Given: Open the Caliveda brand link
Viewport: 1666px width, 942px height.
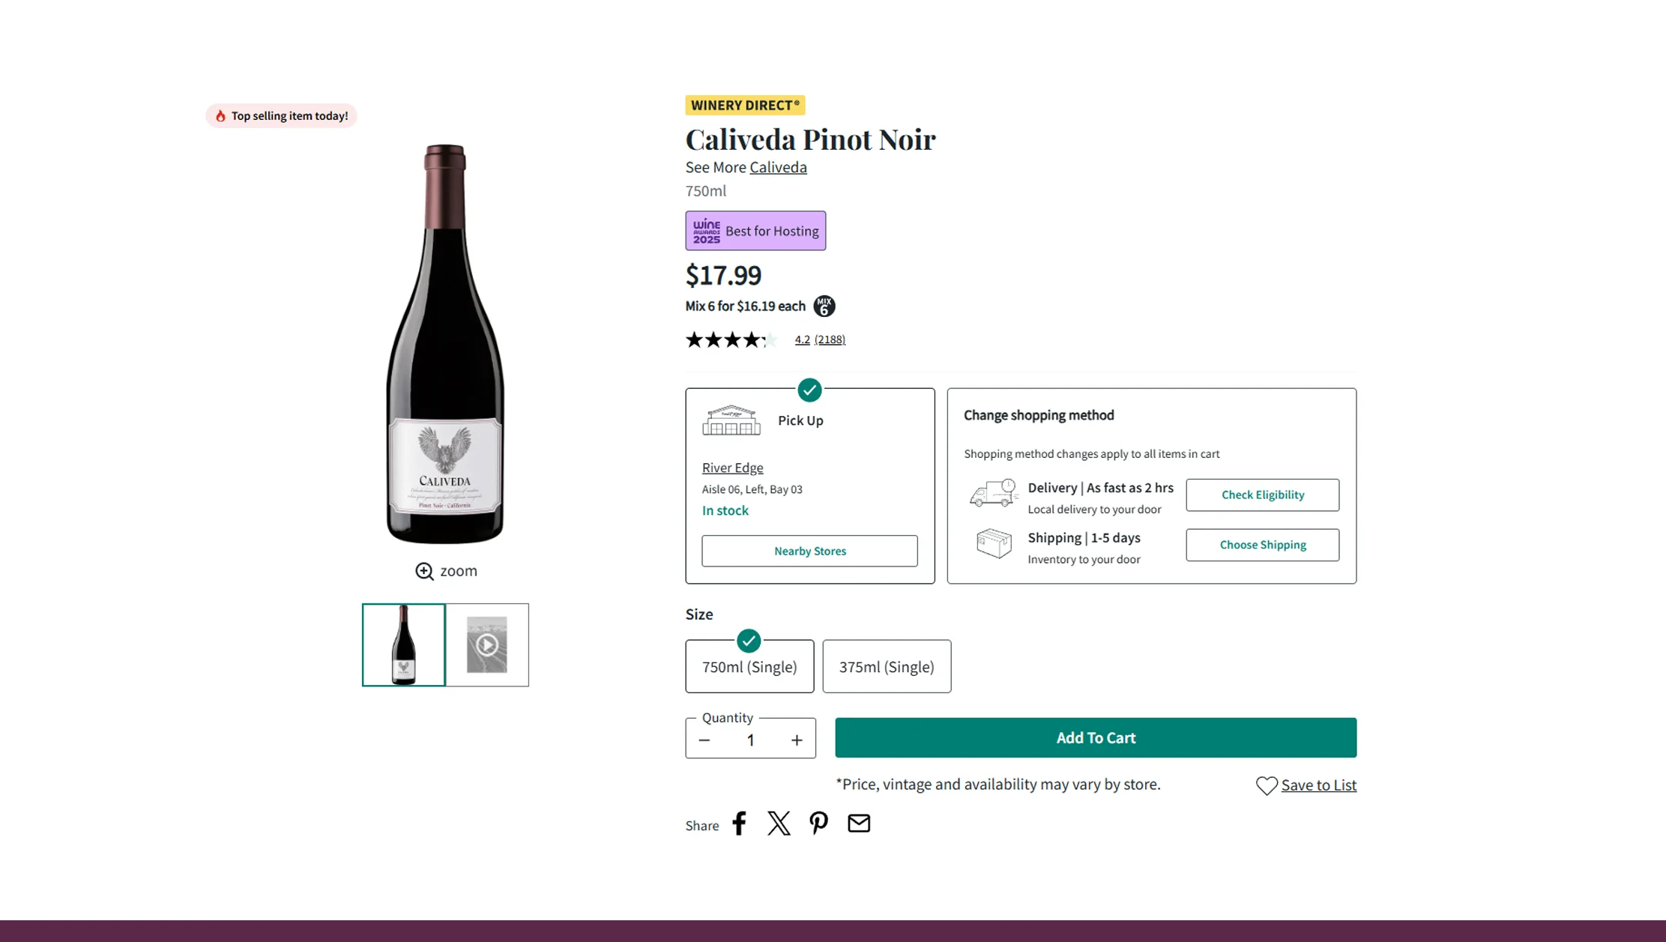Looking at the screenshot, I should [x=778, y=167].
